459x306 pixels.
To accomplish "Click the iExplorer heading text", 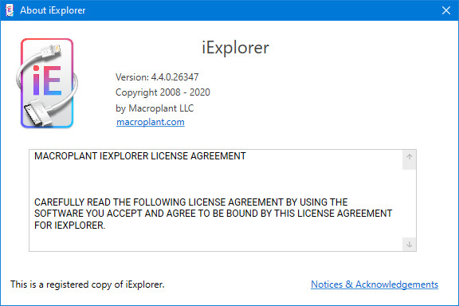I will 235,48.
